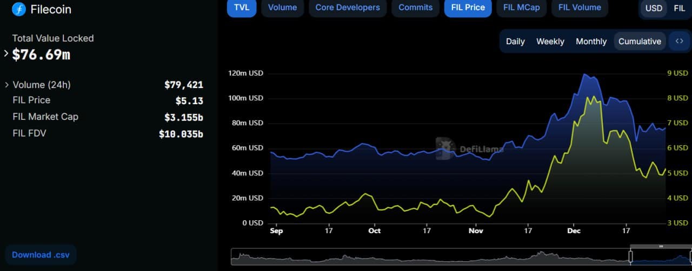Click the Filecoin title text
Screen dimensions: 692x271
(x=51, y=9)
